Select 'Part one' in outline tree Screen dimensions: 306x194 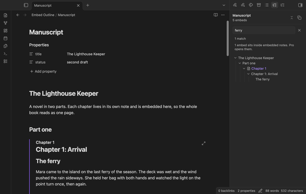coord(249,63)
